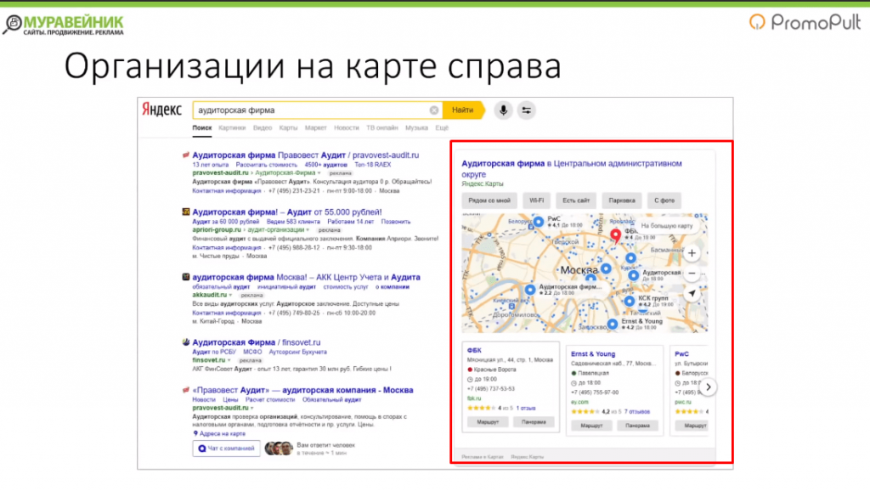This screenshot has width=870, height=491.
Task: Expand the apriori-group.ru breadcrumb dropdown
Action: click(x=308, y=230)
